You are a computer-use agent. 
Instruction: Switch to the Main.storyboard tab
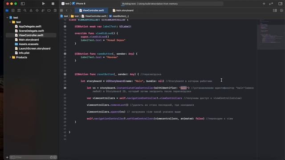123,11
